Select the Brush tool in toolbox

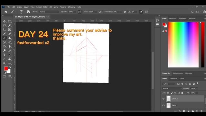point(4,38)
